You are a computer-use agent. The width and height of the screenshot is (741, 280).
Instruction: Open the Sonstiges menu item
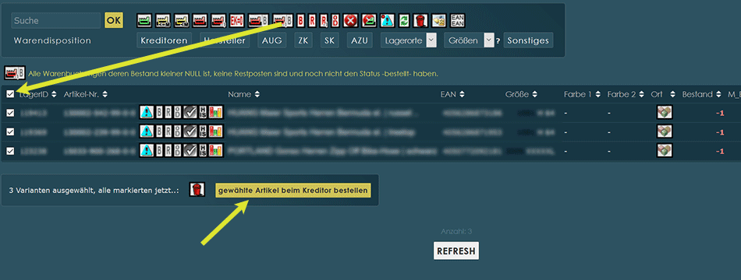[528, 40]
